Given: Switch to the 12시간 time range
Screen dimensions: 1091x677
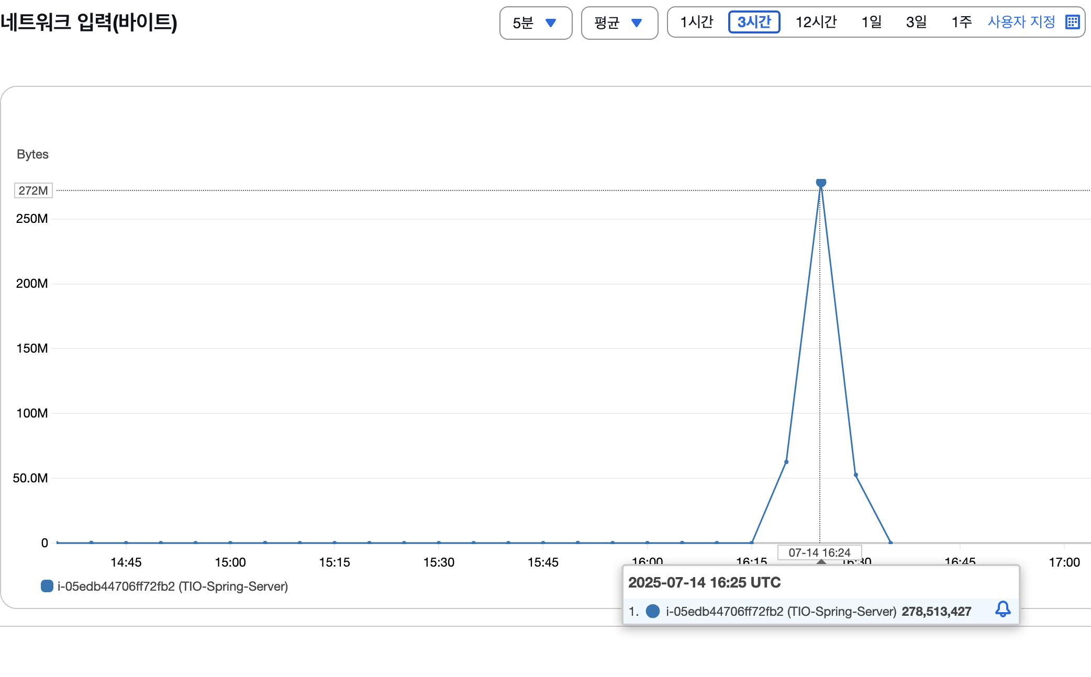Looking at the screenshot, I should coord(816,22).
